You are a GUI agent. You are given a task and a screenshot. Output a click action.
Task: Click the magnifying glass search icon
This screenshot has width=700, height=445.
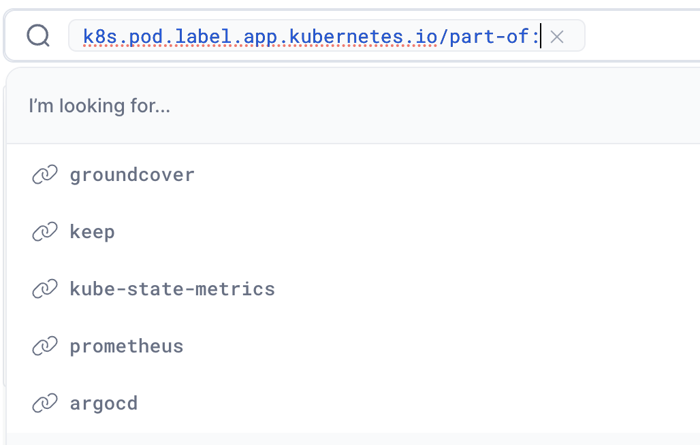[x=38, y=36]
